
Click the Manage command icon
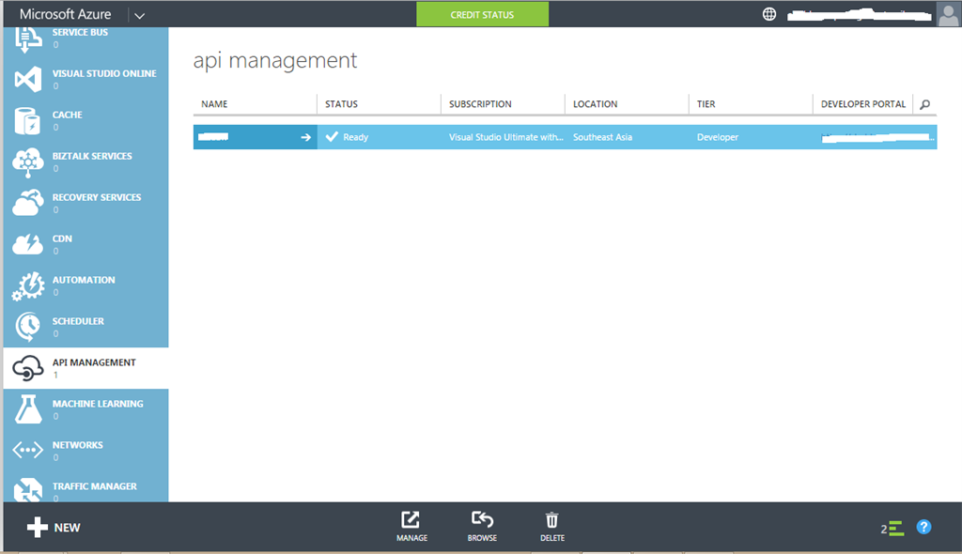411,519
